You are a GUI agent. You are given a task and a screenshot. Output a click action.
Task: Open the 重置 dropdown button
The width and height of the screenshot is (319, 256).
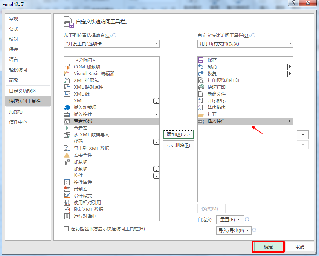[x=230, y=219]
